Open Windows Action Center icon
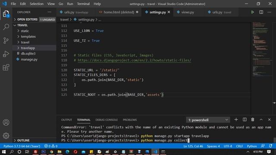 [269, 152]
